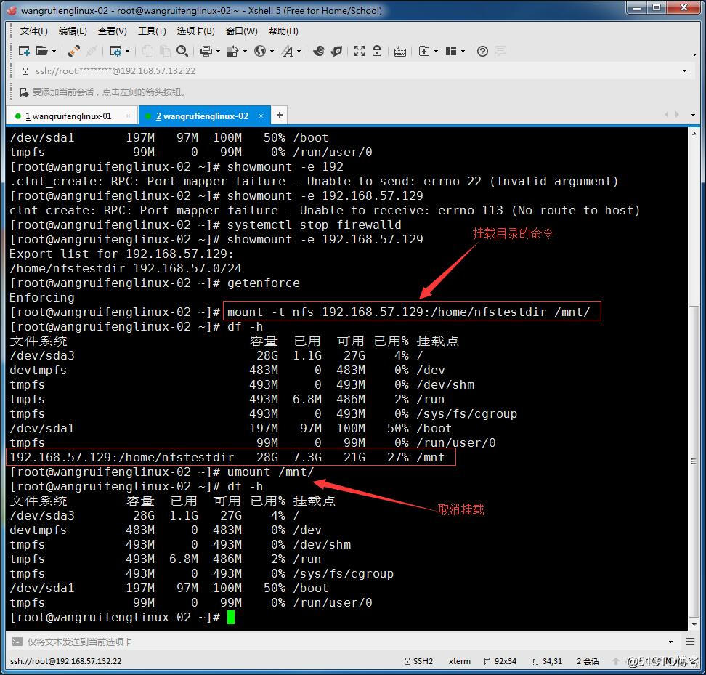706x675 pixels.
Task: Launch Xftp swirl icon
Action: (319, 51)
